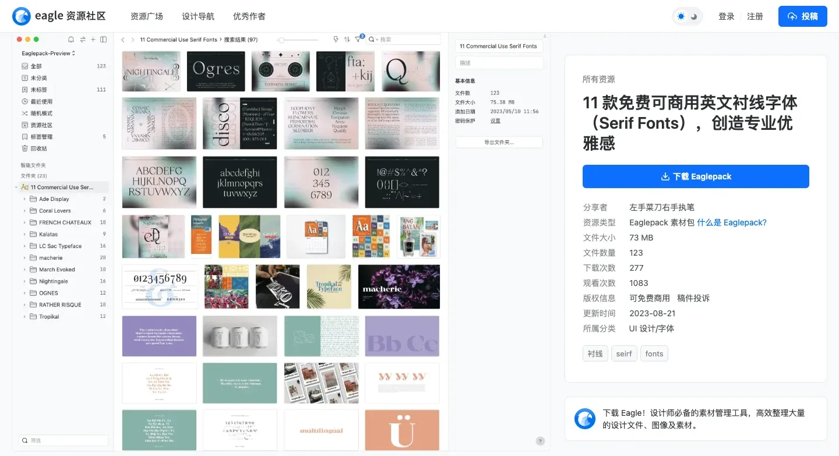
Task: Toggle the sidebar layout icon
Action: point(104,40)
